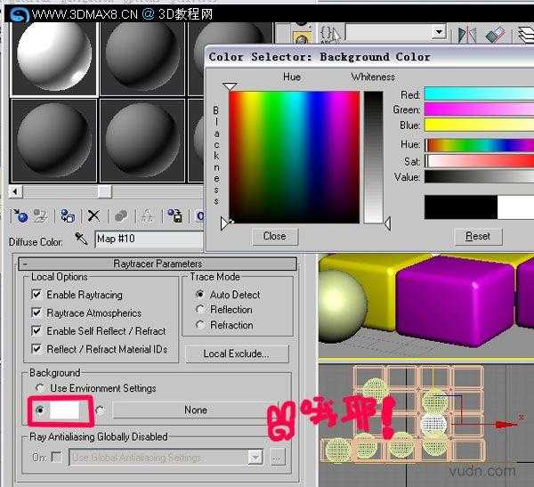Click the Whiteness arrow marker
Viewport: 534px width, 487px height.
[387, 223]
